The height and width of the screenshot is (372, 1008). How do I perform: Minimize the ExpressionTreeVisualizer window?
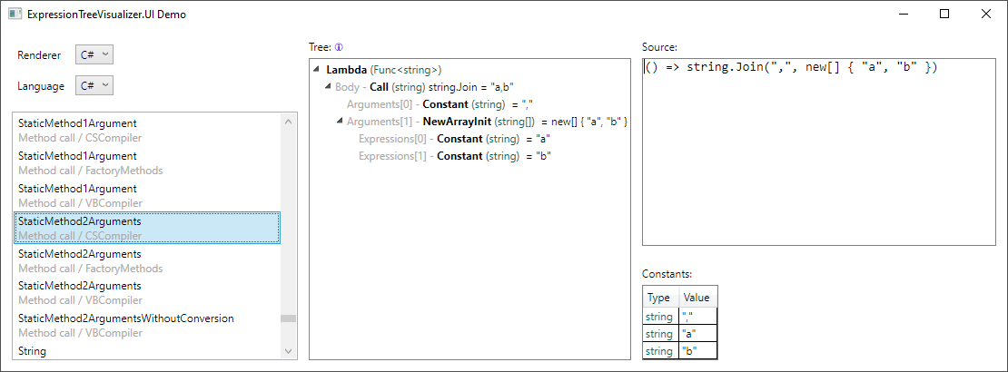pos(904,14)
